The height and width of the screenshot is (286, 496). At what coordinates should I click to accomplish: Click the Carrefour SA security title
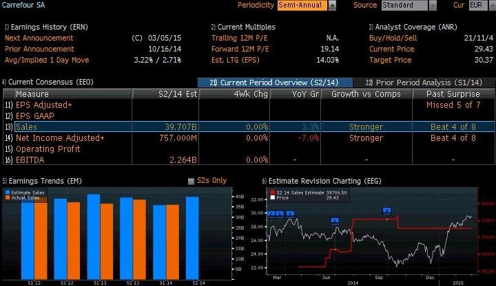(23, 5)
